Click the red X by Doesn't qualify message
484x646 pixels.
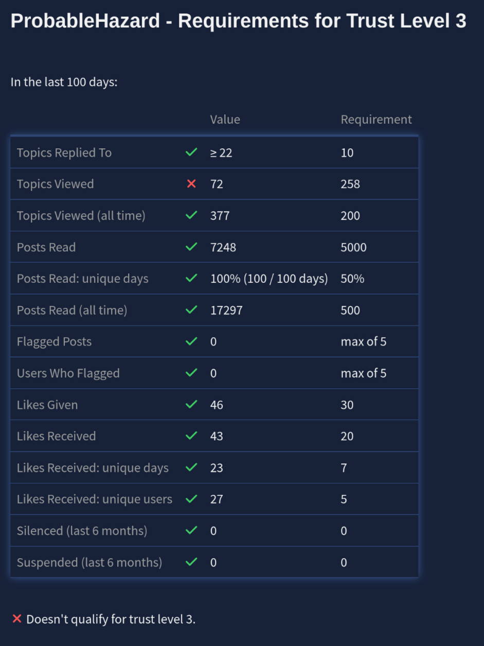click(17, 619)
